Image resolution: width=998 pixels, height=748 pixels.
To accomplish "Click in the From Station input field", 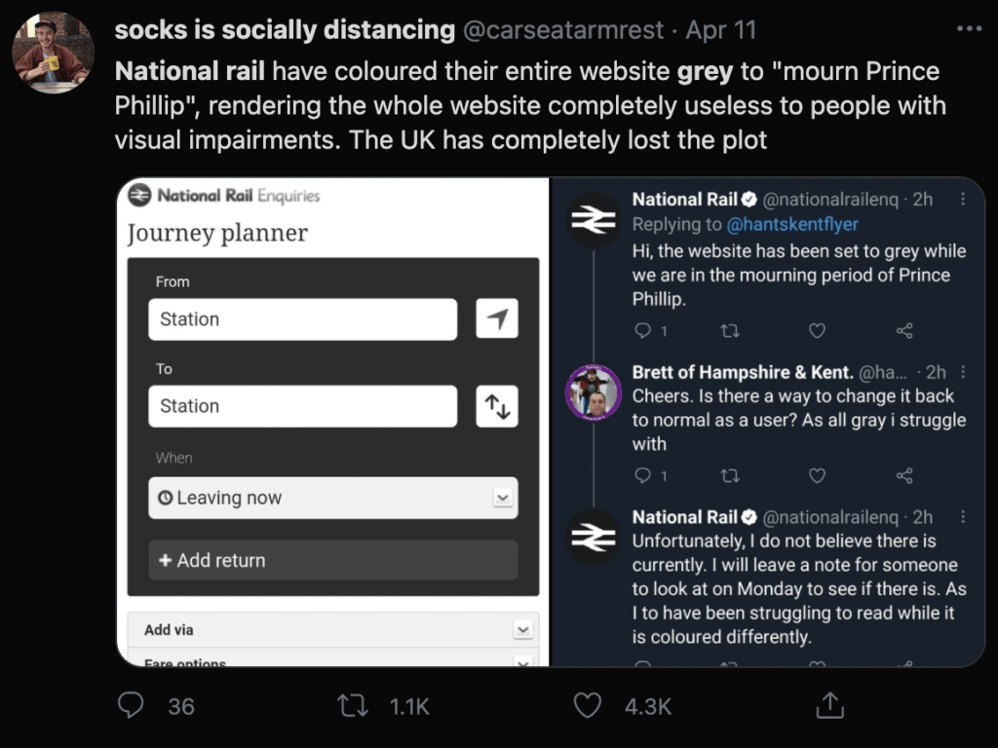I will pyautogui.click(x=302, y=319).
